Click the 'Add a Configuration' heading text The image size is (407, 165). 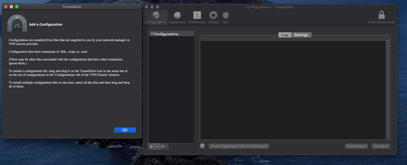[46, 25]
